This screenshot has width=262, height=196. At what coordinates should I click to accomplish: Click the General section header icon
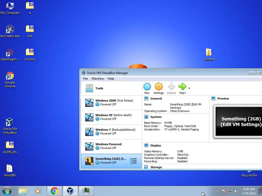coord(146,99)
